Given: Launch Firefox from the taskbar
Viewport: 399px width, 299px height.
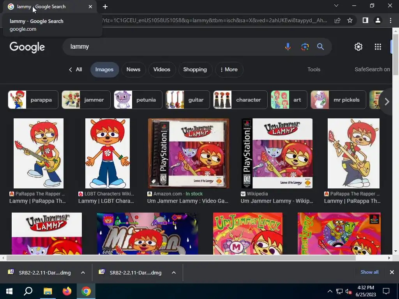Looking at the screenshot, I should pos(67,291).
